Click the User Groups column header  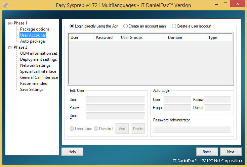click(x=142, y=38)
